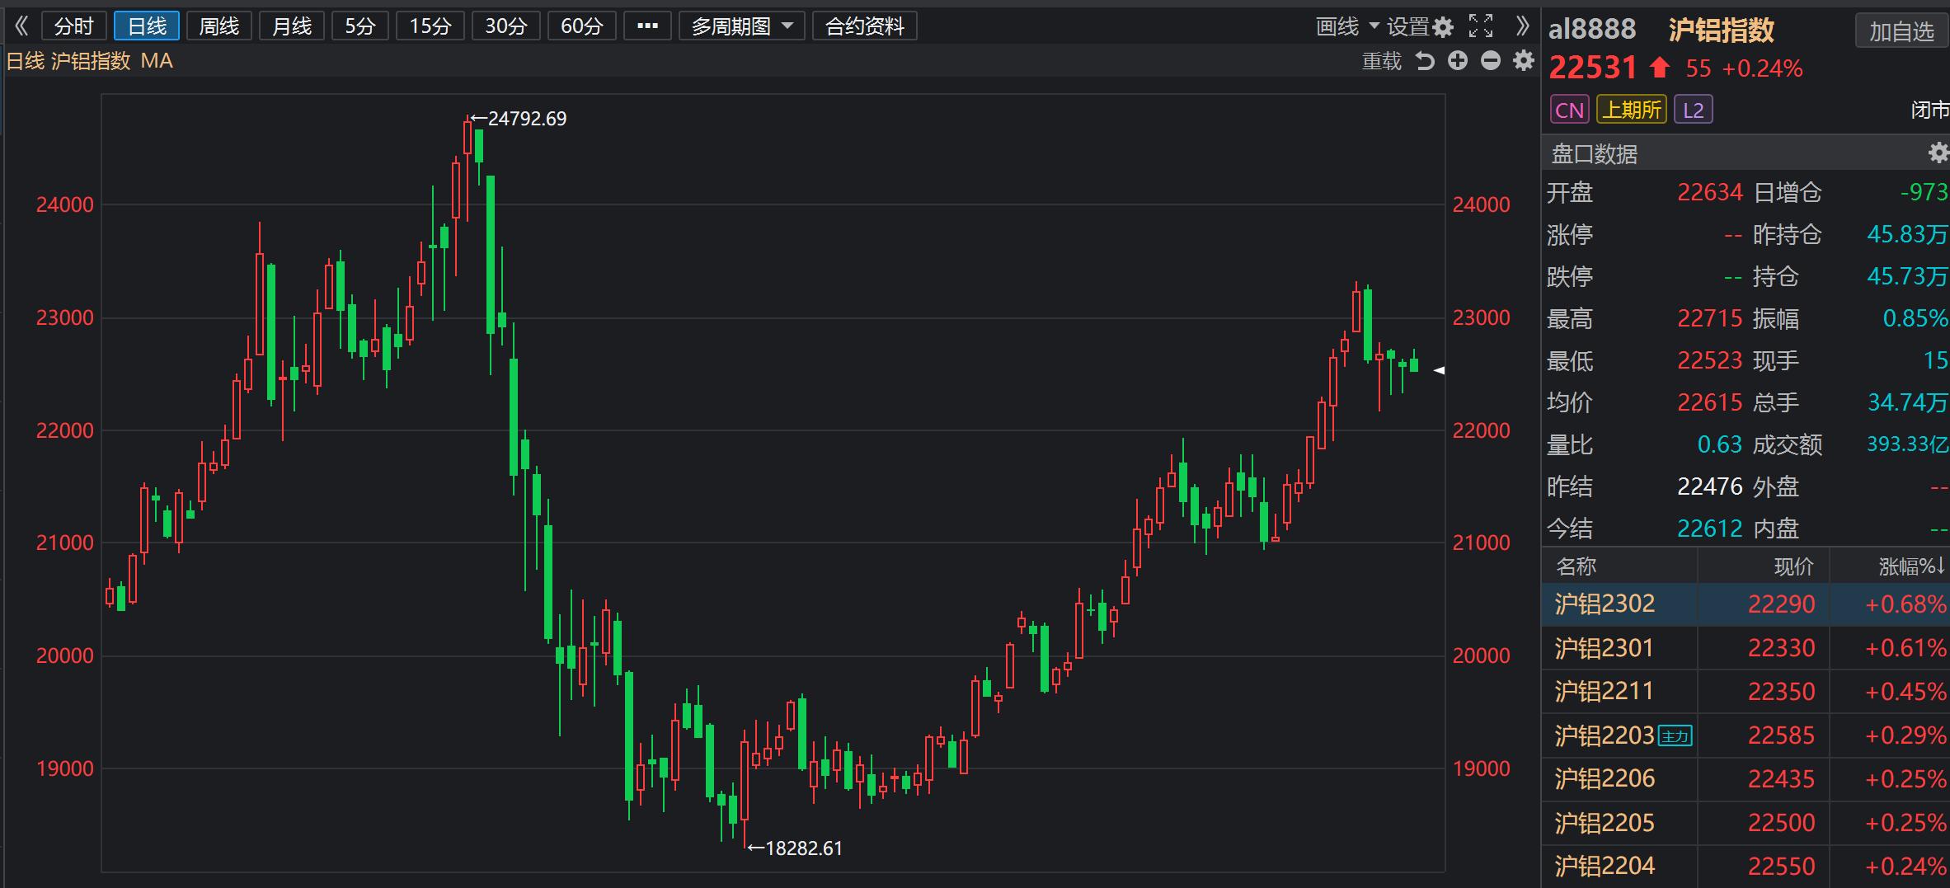The width and height of the screenshot is (1950, 888).
Task: Select the 15分 period tab
Action: click(x=430, y=26)
